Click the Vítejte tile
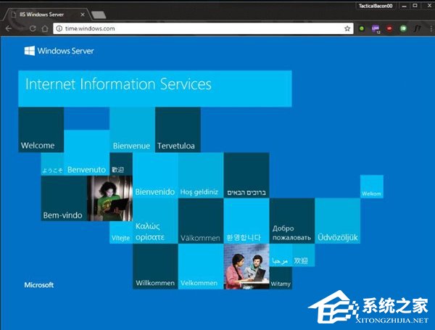Viewport: 435px width, 330px height. (121, 233)
